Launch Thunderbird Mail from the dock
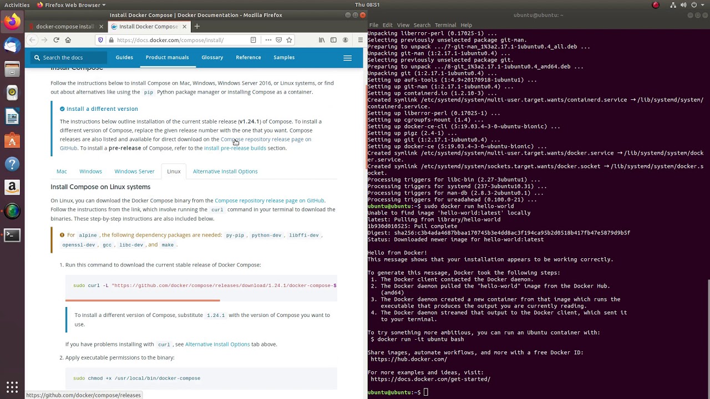The height and width of the screenshot is (399, 710). 12,45
